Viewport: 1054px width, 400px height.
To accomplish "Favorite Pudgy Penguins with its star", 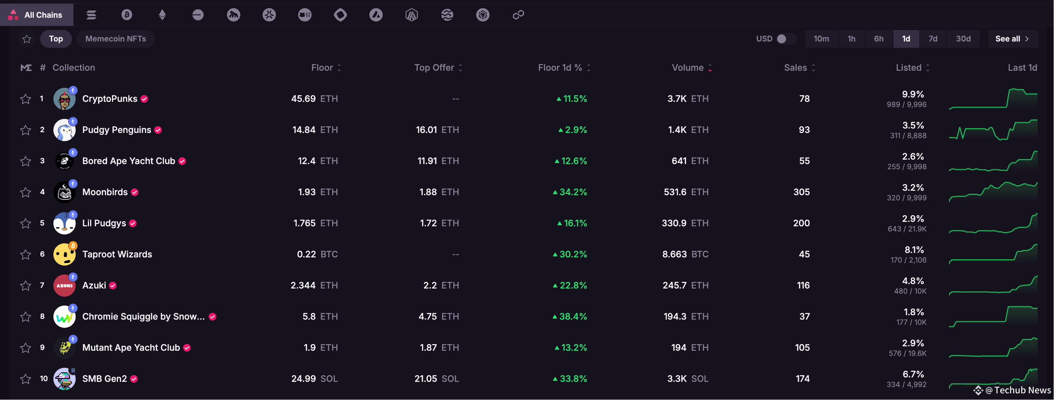I will pos(25,130).
